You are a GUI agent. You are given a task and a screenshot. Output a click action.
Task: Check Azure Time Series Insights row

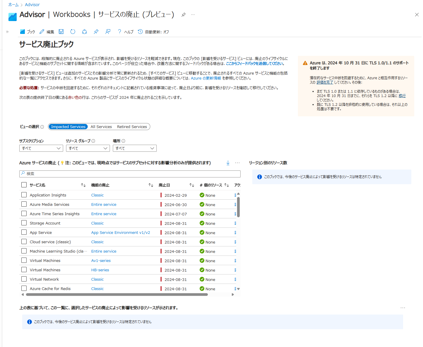point(24,213)
